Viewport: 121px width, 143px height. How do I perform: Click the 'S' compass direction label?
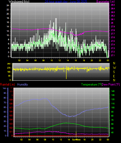pyautogui.click(x=114, y=72)
